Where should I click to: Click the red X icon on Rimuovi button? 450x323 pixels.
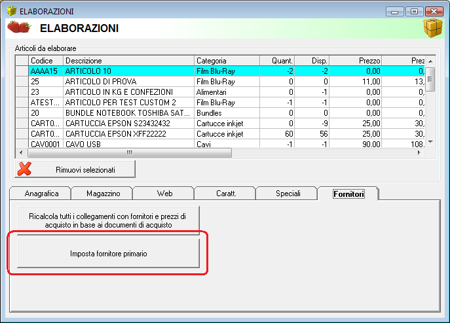point(24,169)
